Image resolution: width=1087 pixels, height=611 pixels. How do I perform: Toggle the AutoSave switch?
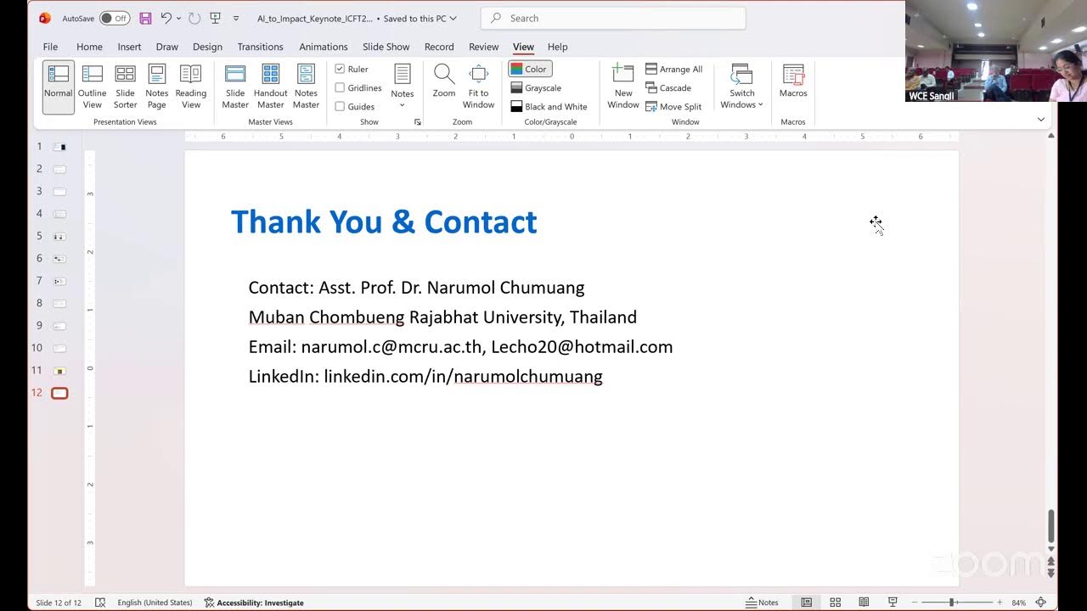(x=114, y=18)
